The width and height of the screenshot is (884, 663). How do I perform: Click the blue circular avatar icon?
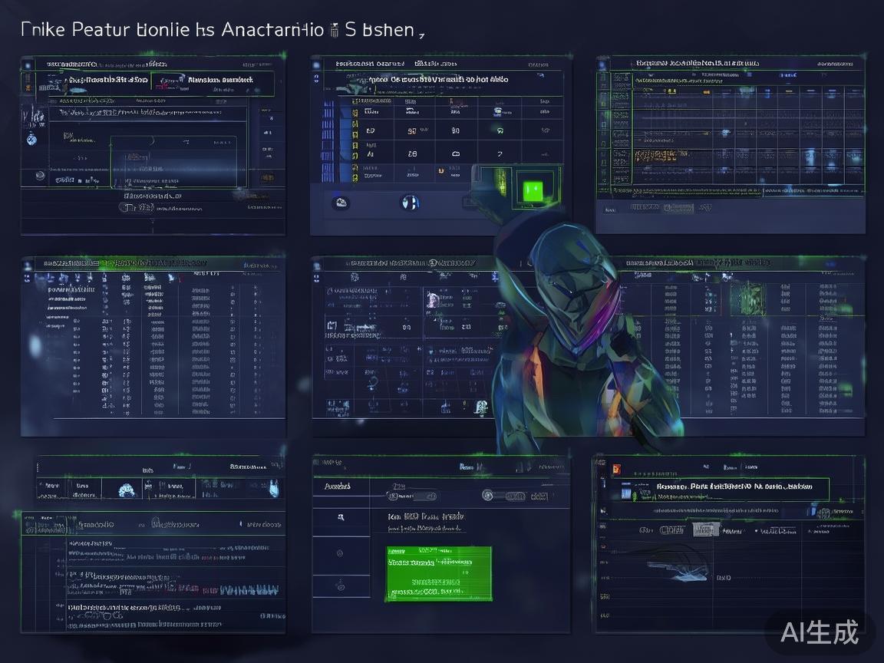410,202
